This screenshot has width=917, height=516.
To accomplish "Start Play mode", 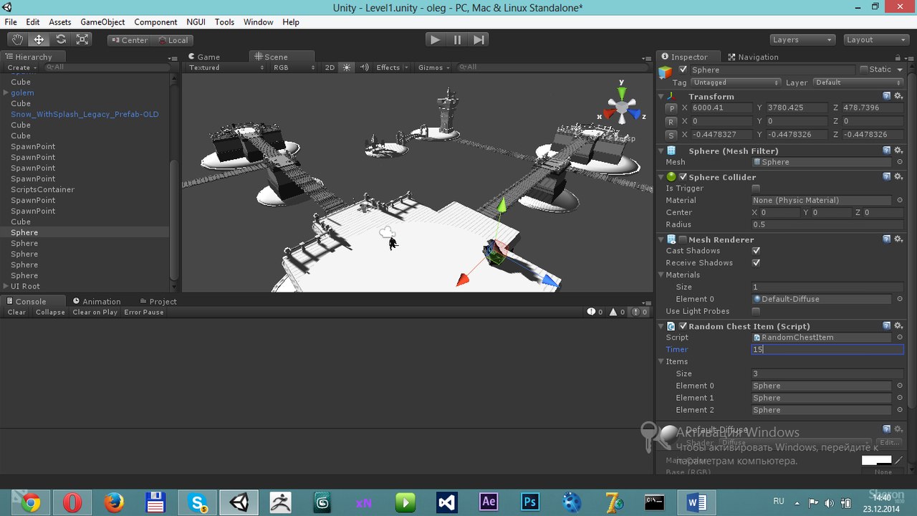I will tap(435, 40).
